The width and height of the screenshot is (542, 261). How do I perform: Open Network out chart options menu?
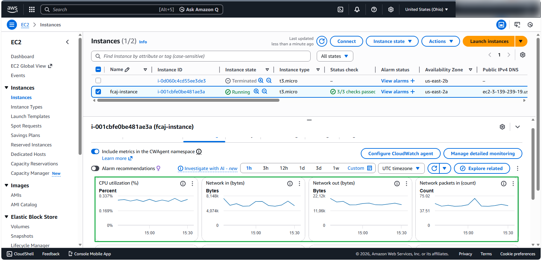[x=406, y=184]
